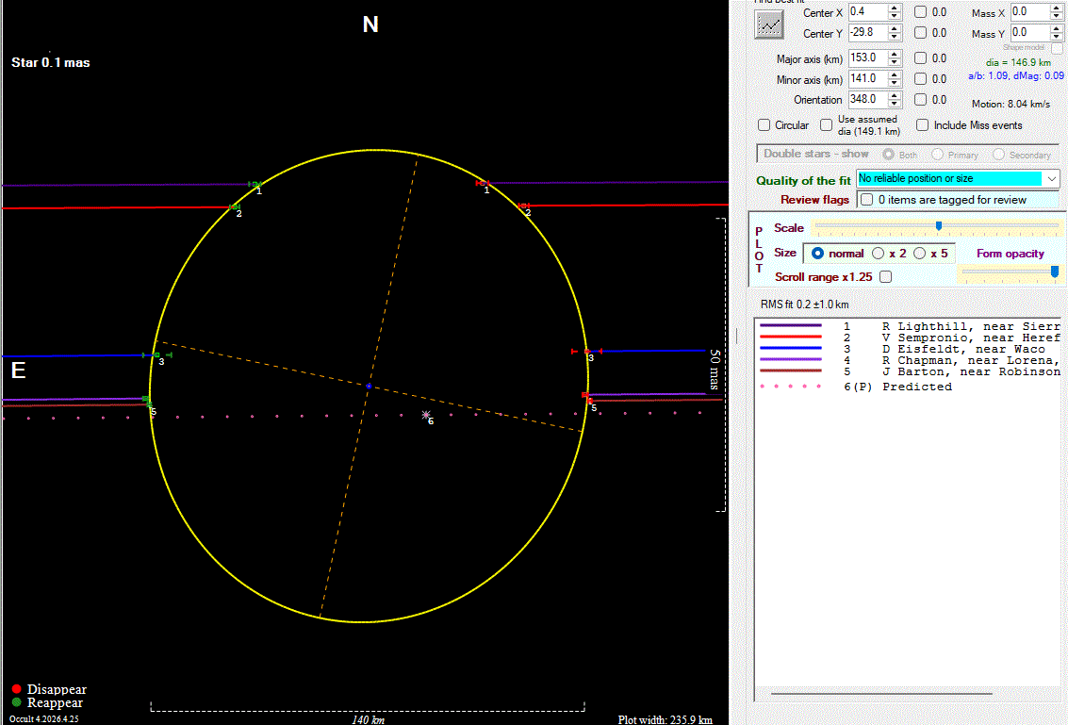
Task: Decrease the Minor axis (km) value with its down arrow
Action: pos(895,83)
